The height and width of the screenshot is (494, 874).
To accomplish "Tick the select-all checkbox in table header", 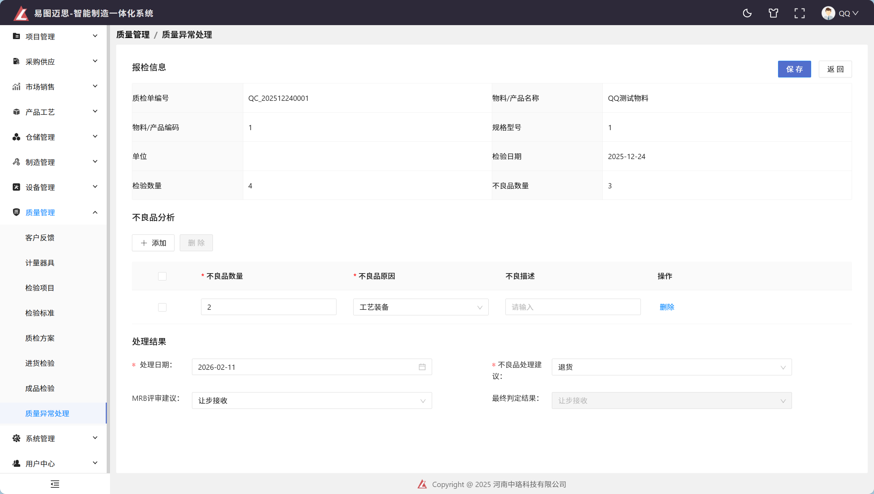I will [162, 276].
